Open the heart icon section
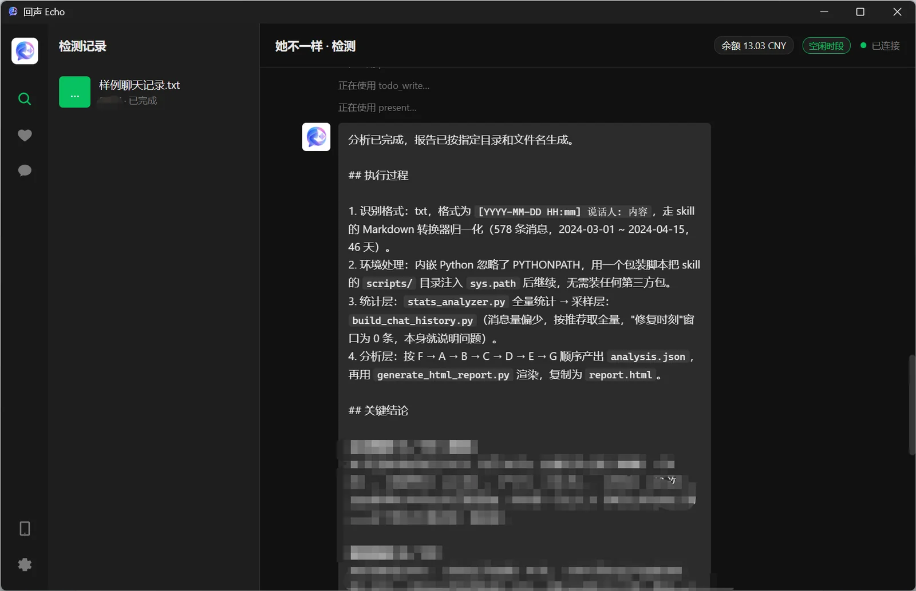Image resolution: width=916 pixels, height=591 pixels. [25, 135]
